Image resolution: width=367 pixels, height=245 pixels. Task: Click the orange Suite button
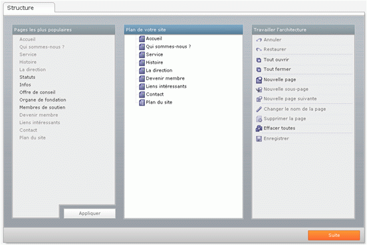click(334, 235)
